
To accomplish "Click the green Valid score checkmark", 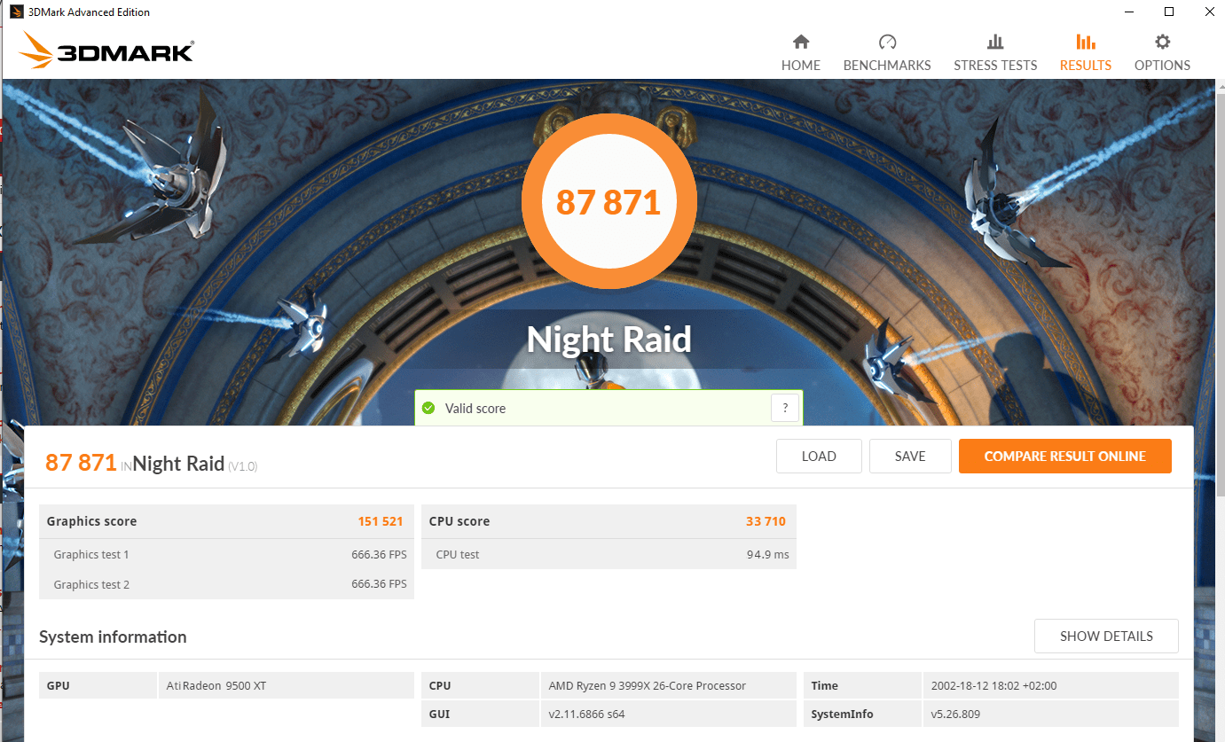I will pyautogui.click(x=428, y=408).
